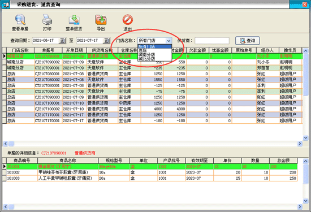Click 郑苗苗 in the 经办人 column
311x212 pixels.
pyautogui.click(x=267, y=68)
